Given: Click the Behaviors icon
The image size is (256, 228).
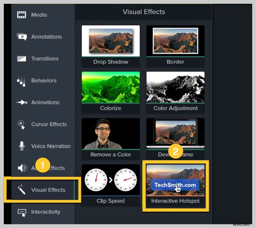Looking at the screenshot, I should coord(21,81).
